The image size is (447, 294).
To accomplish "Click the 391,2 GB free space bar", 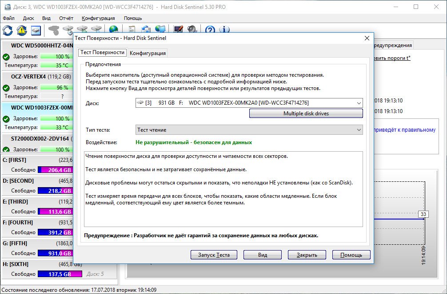I will coord(55,232).
